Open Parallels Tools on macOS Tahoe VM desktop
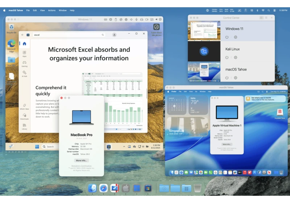This screenshot has width=290, height=203. click(279, 113)
